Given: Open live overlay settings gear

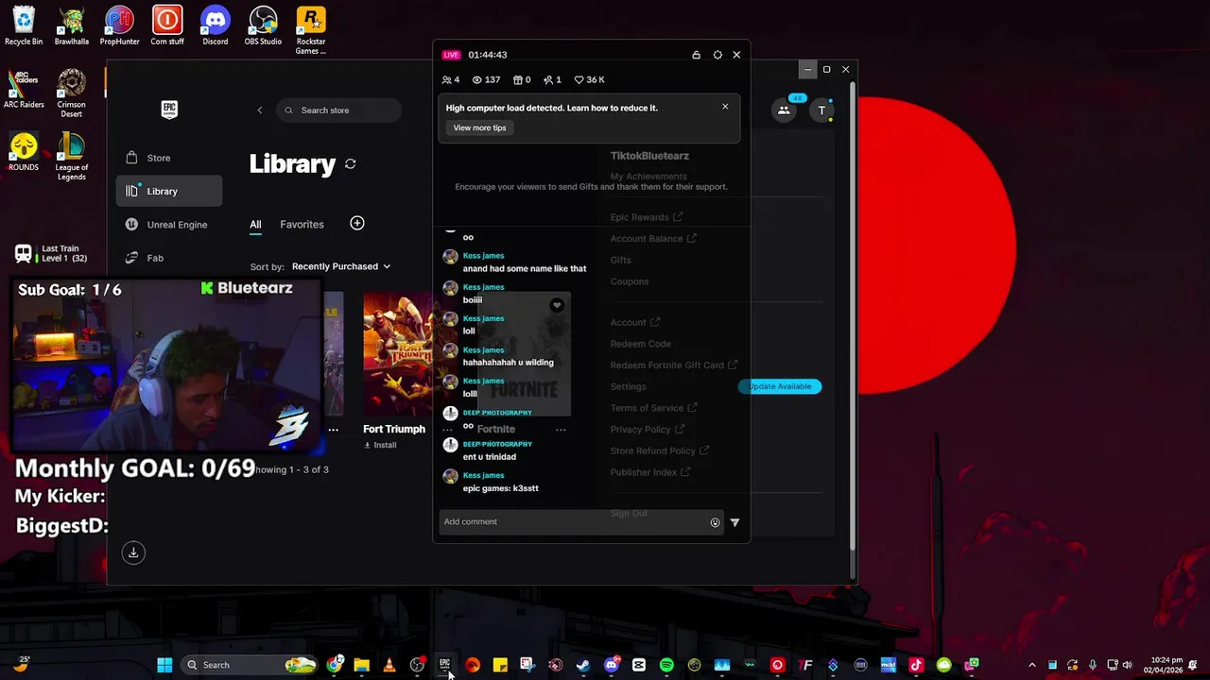Looking at the screenshot, I should tap(717, 55).
